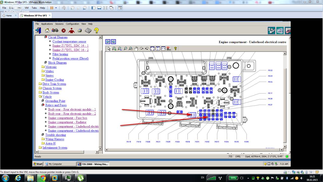Expand the Drive Train System folder

point(54,84)
